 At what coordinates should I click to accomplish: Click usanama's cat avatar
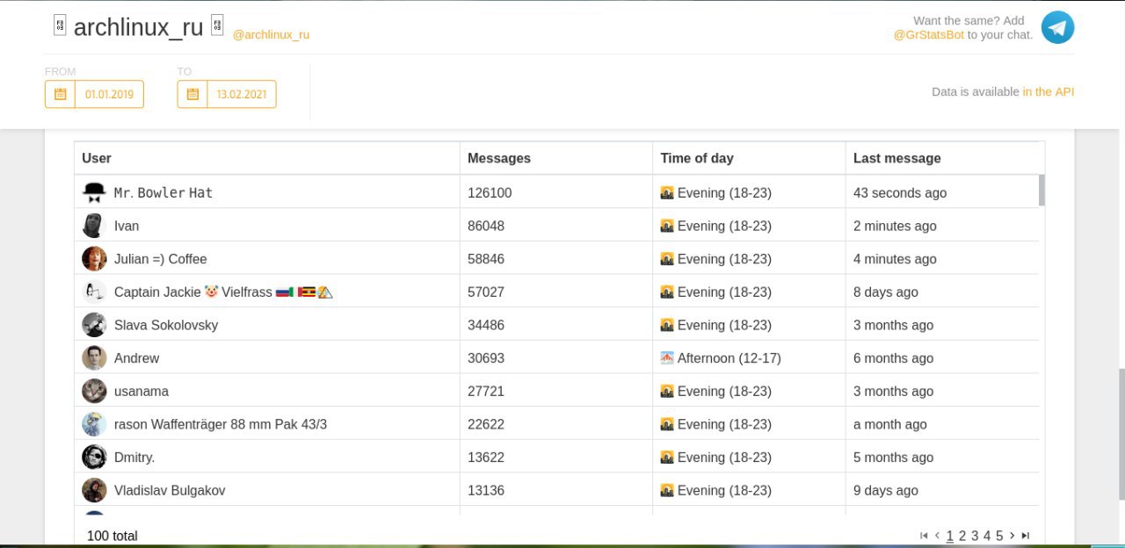(x=94, y=391)
